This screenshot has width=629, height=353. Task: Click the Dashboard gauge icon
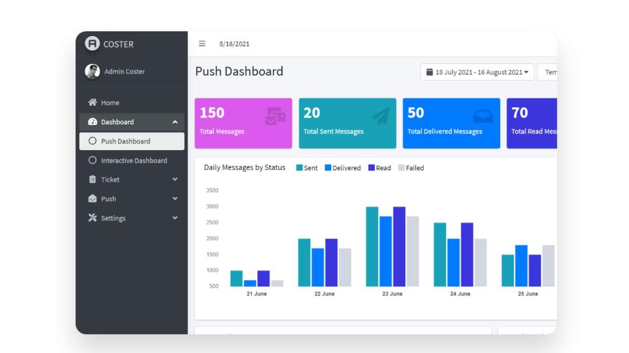93,122
